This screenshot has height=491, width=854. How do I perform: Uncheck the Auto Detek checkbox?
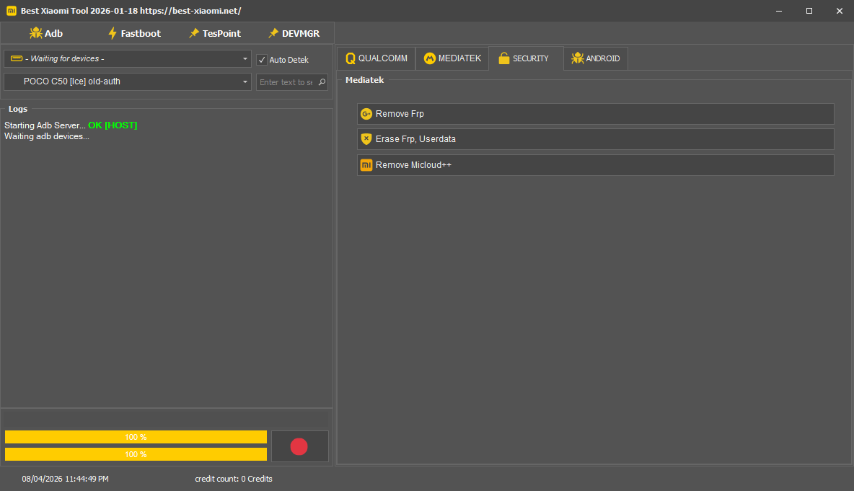pos(262,60)
